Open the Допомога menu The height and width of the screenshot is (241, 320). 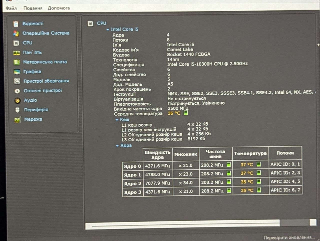59,8
